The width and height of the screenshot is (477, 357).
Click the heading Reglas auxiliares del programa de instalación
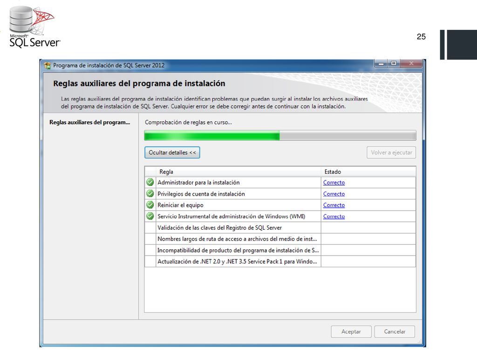139,84
